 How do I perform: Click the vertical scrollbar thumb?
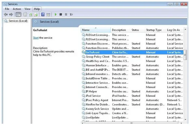[185, 55]
